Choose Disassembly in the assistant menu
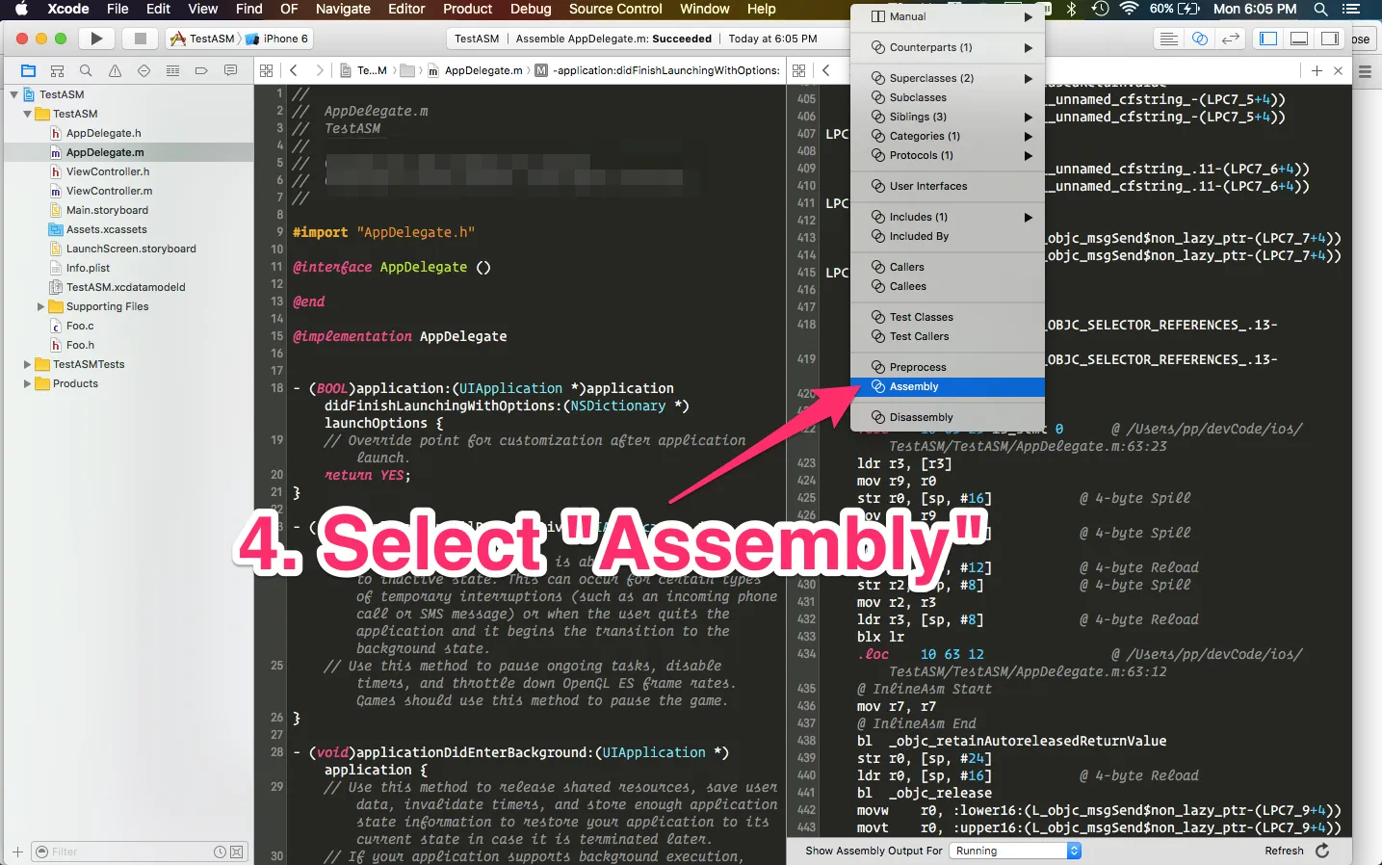 (x=948, y=417)
